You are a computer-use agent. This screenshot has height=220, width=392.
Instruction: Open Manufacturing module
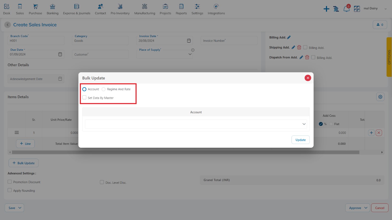pyautogui.click(x=145, y=9)
